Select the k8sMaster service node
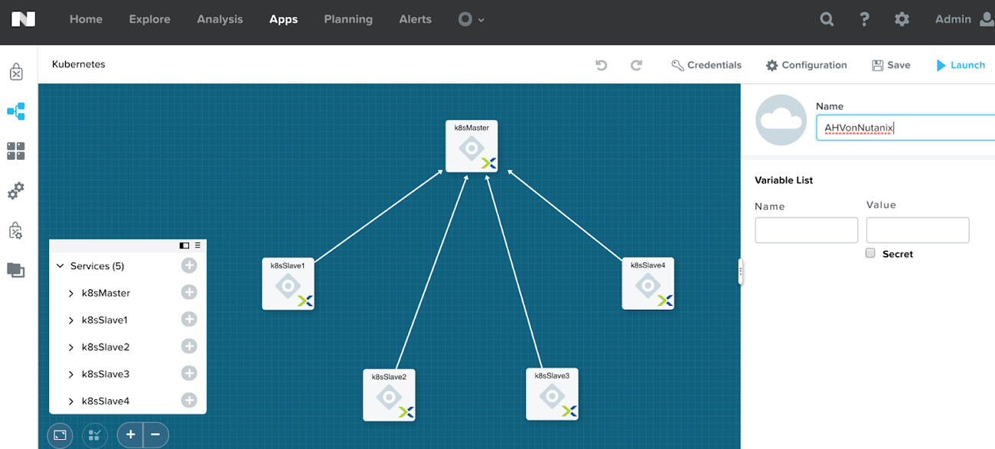 pos(472,146)
